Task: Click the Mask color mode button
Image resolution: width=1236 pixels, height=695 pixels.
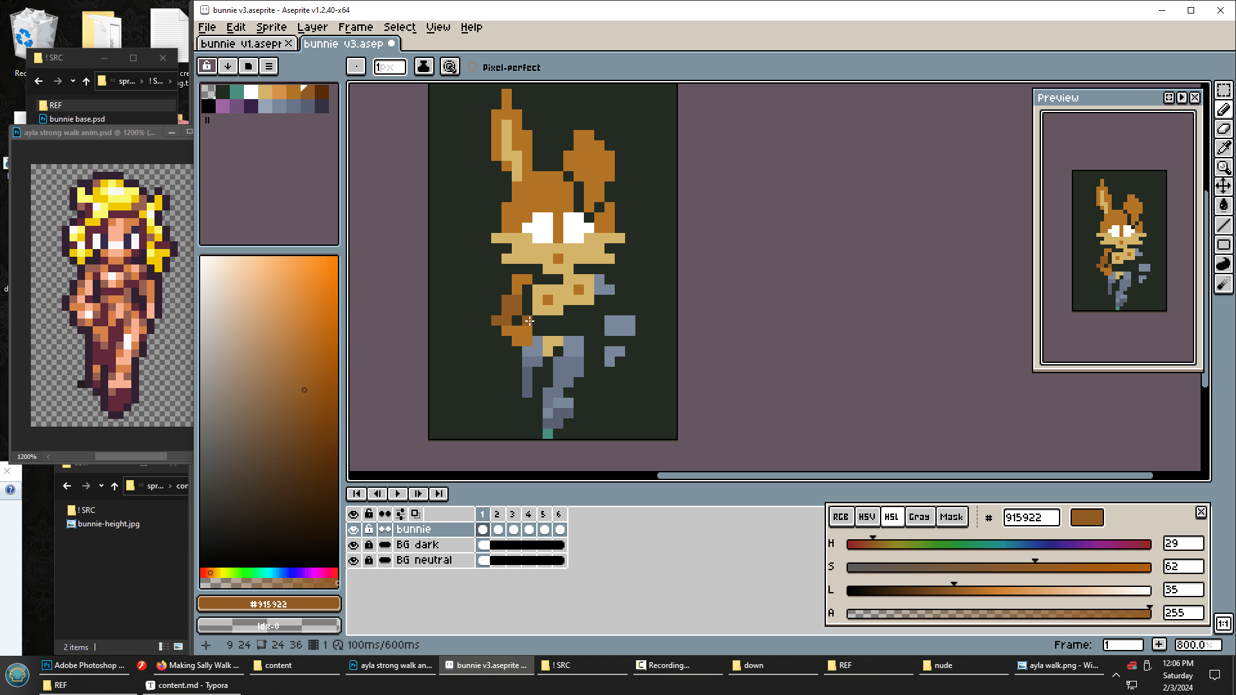Action: pos(951,517)
